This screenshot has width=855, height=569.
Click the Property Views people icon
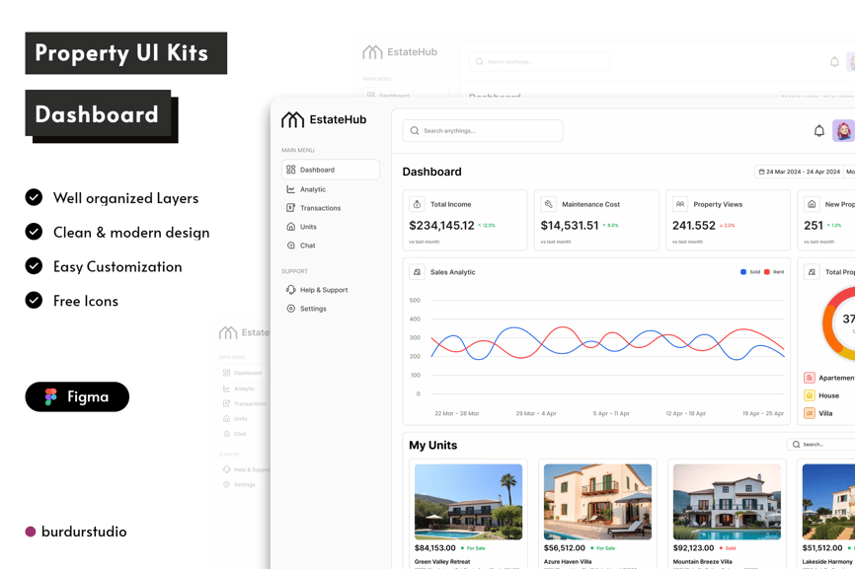(679, 204)
